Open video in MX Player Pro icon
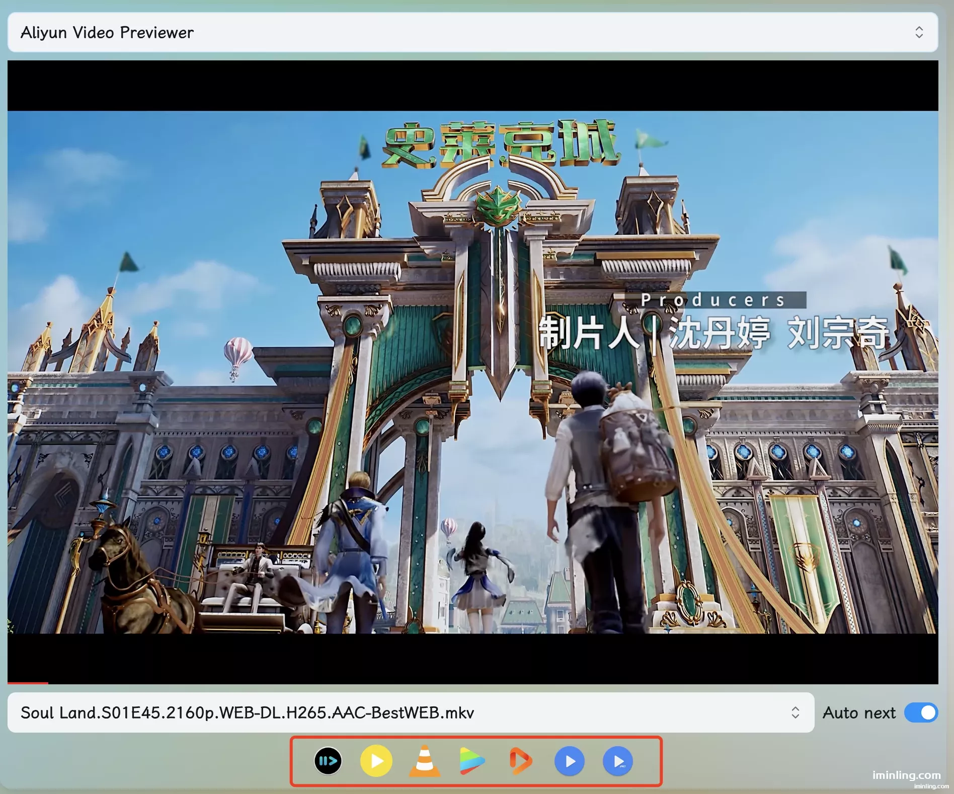 pos(618,761)
